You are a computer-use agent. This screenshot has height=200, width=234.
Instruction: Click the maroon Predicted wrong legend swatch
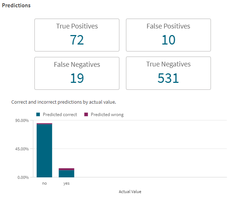[x=86, y=115]
